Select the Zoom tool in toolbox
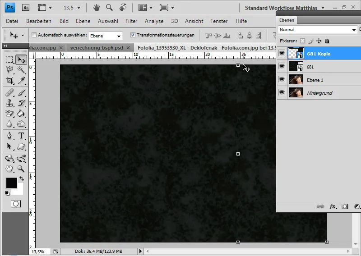The width and height of the screenshot is (361, 256). click(x=21, y=169)
